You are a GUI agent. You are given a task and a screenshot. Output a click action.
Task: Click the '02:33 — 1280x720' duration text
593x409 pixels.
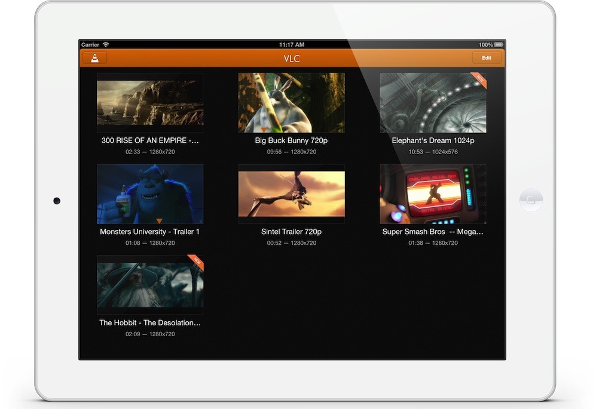pos(150,152)
